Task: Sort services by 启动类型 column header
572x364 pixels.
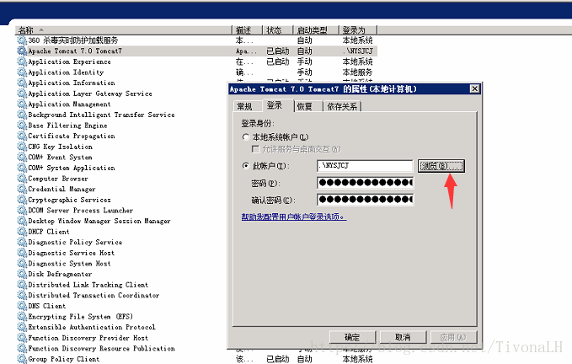Action: pos(316,29)
